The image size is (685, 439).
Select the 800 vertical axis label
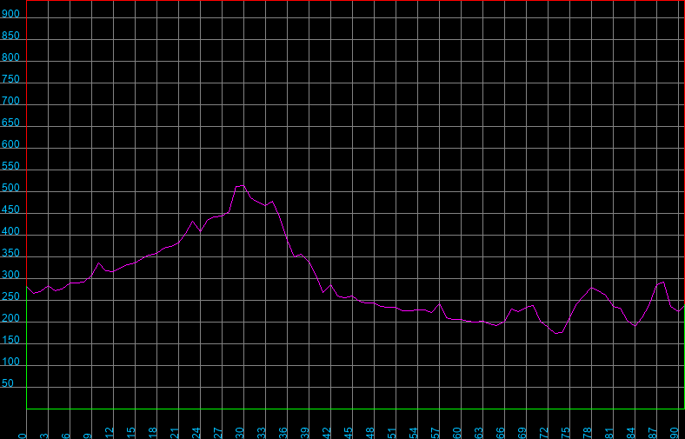click(10, 57)
